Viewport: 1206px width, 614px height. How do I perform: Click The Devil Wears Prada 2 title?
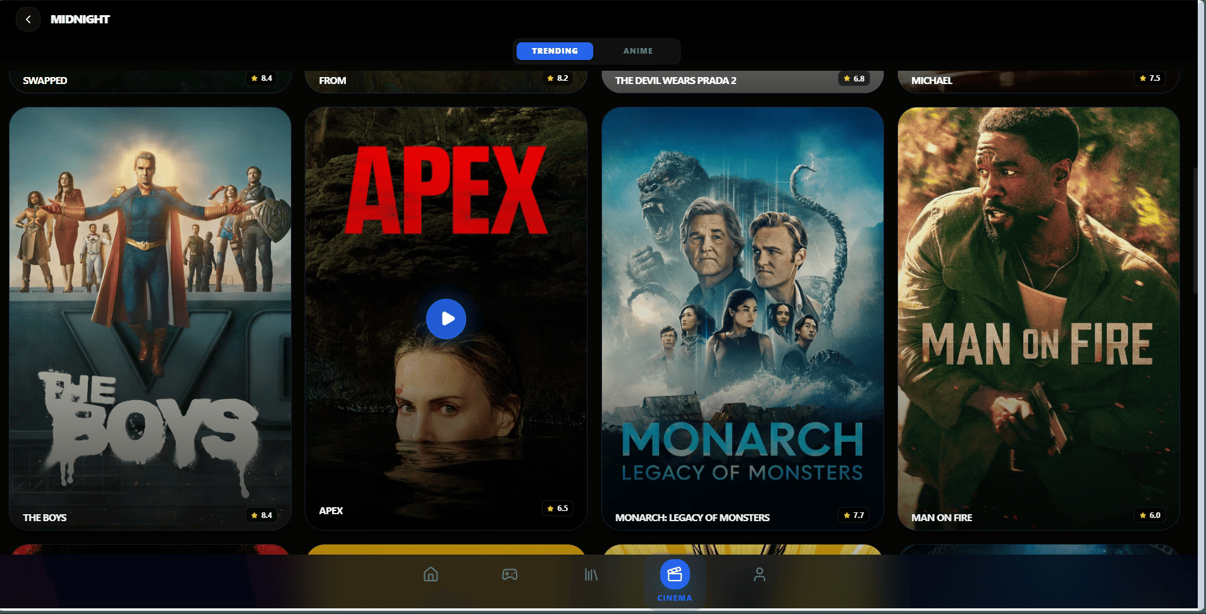coord(675,81)
